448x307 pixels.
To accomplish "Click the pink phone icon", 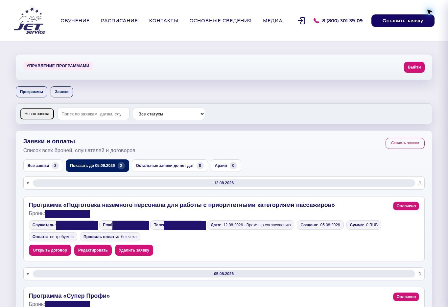I will 316,21.
